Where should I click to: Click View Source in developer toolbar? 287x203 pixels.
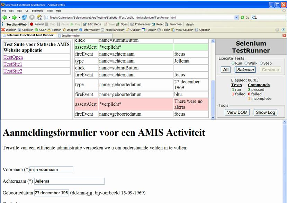tap(182, 30)
